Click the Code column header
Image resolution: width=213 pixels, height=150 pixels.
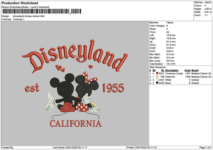pyautogui.click(x=187, y=70)
